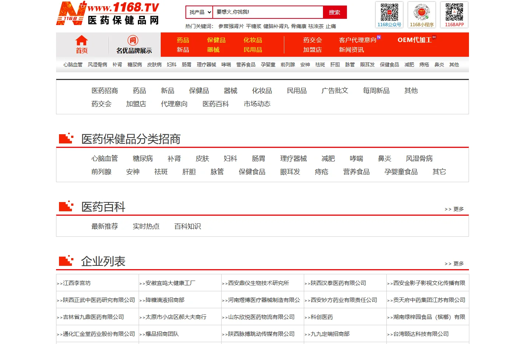Screen dimensions: 525x344
Task: Open 加盟店 in red navigation bar
Action: tap(313, 49)
